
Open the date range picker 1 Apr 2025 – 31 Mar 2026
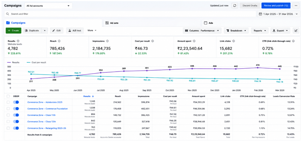click(278, 14)
